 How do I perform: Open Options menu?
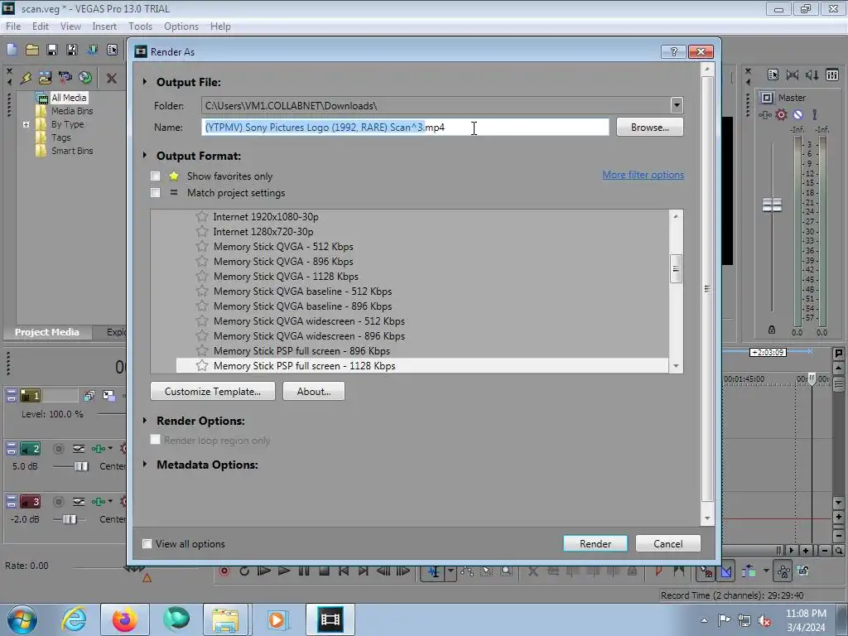pyautogui.click(x=181, y=26)
